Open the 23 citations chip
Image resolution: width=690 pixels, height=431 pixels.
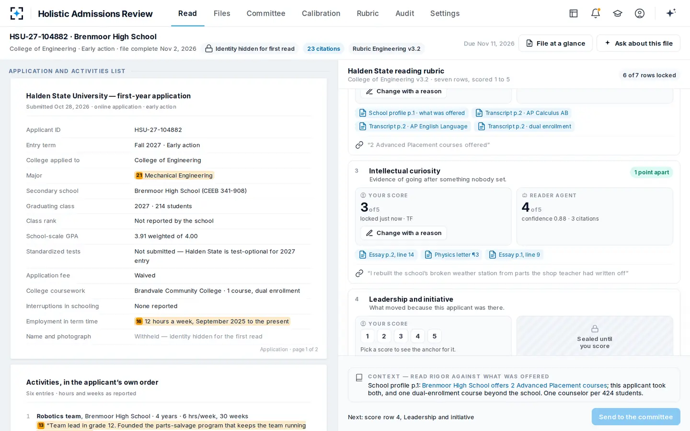(323, 49)
